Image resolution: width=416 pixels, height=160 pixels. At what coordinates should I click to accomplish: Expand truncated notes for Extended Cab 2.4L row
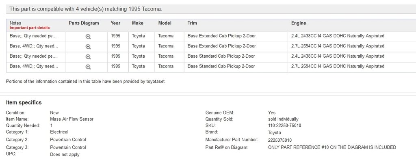[x=33, y=36]
